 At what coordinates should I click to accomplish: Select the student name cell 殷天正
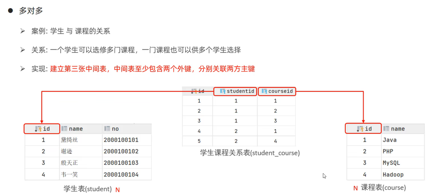(x=81, y=163)
